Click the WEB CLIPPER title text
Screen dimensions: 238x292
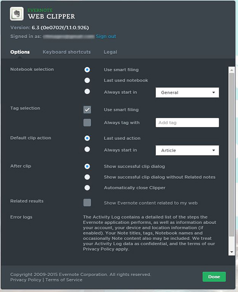[52, 16]
